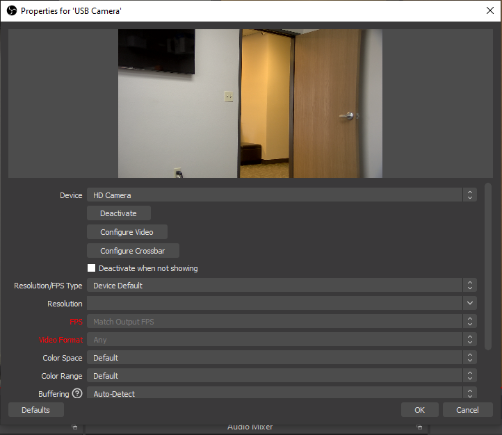Confirm with the OK button
The width and height of the screenshot is (502, 435).
[x=419, y=410]
